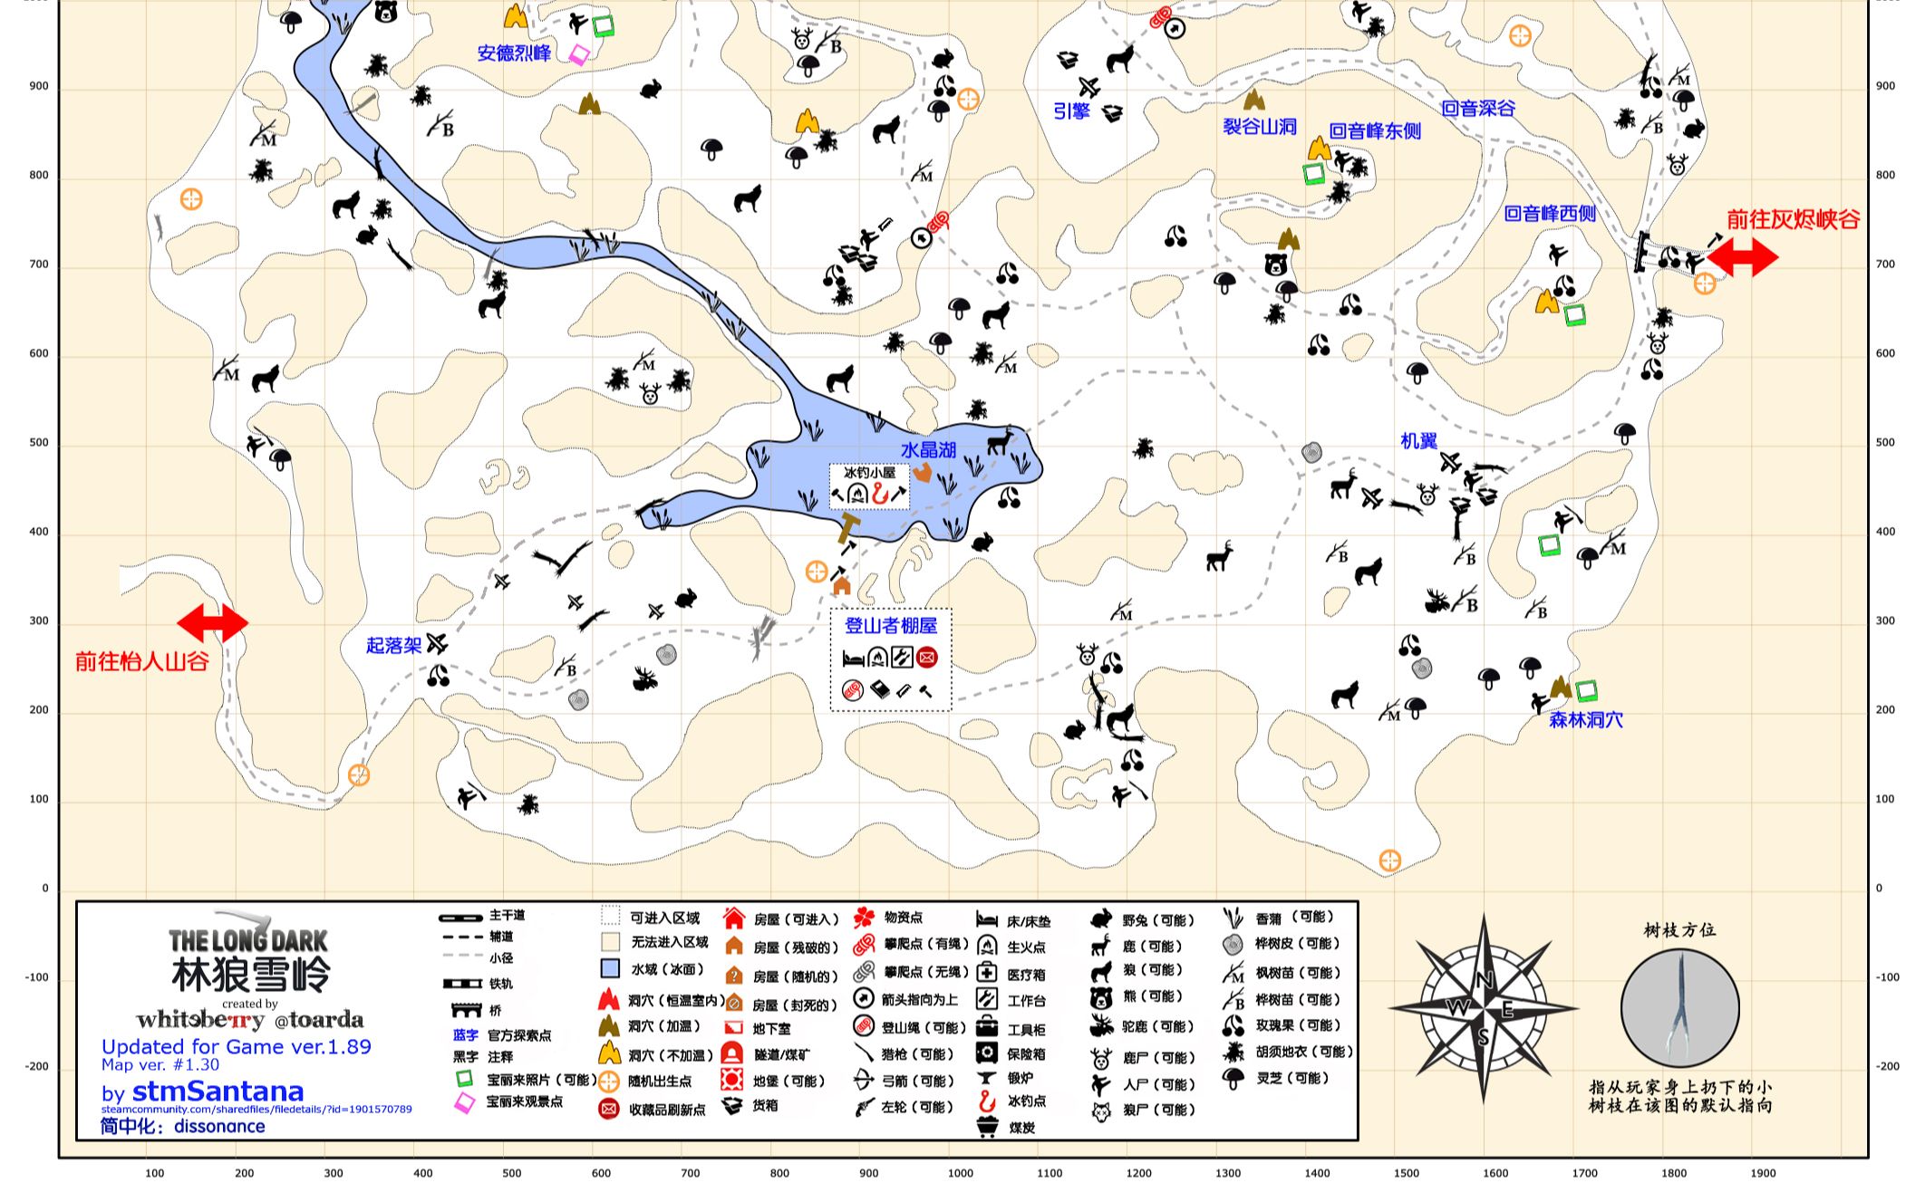
Task: Click the legend icon for 煤炭
Action: pos(987,1127)
